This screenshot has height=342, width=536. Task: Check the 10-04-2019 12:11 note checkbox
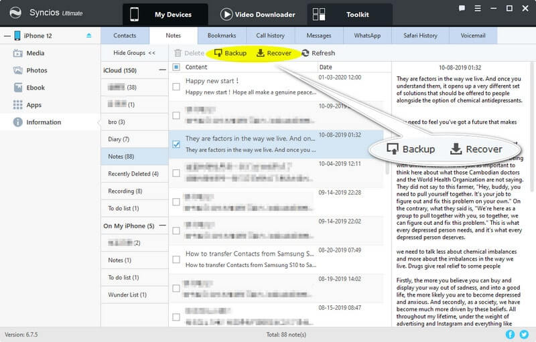tap(176, 173)
